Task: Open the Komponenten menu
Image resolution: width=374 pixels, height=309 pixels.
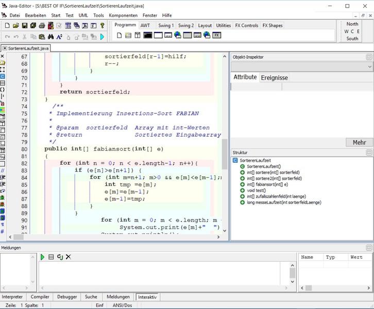Action: [123, 15]
